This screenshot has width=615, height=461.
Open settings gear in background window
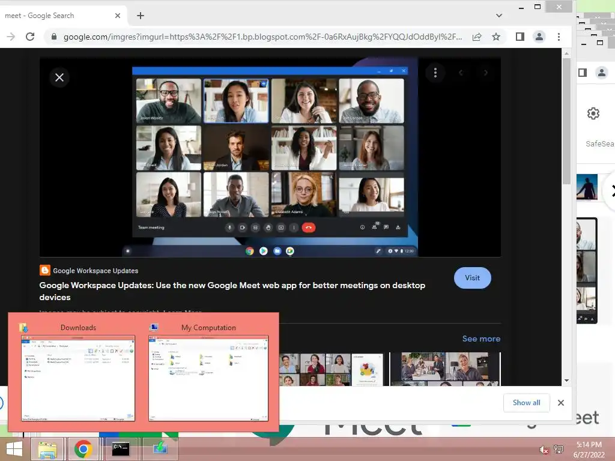click(593, 113)
